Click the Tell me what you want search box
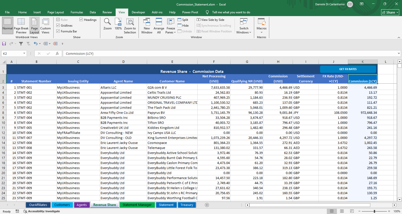402x214 pixels. 231,12
